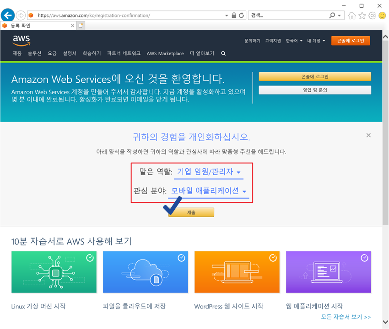
Task: Open the 요금 menu
Action: [52, 53]
